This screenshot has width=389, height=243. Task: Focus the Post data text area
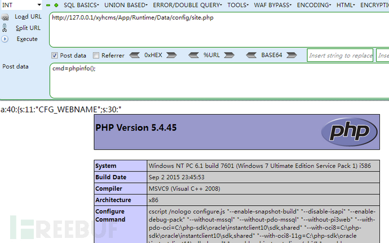(x=219, y=80)
